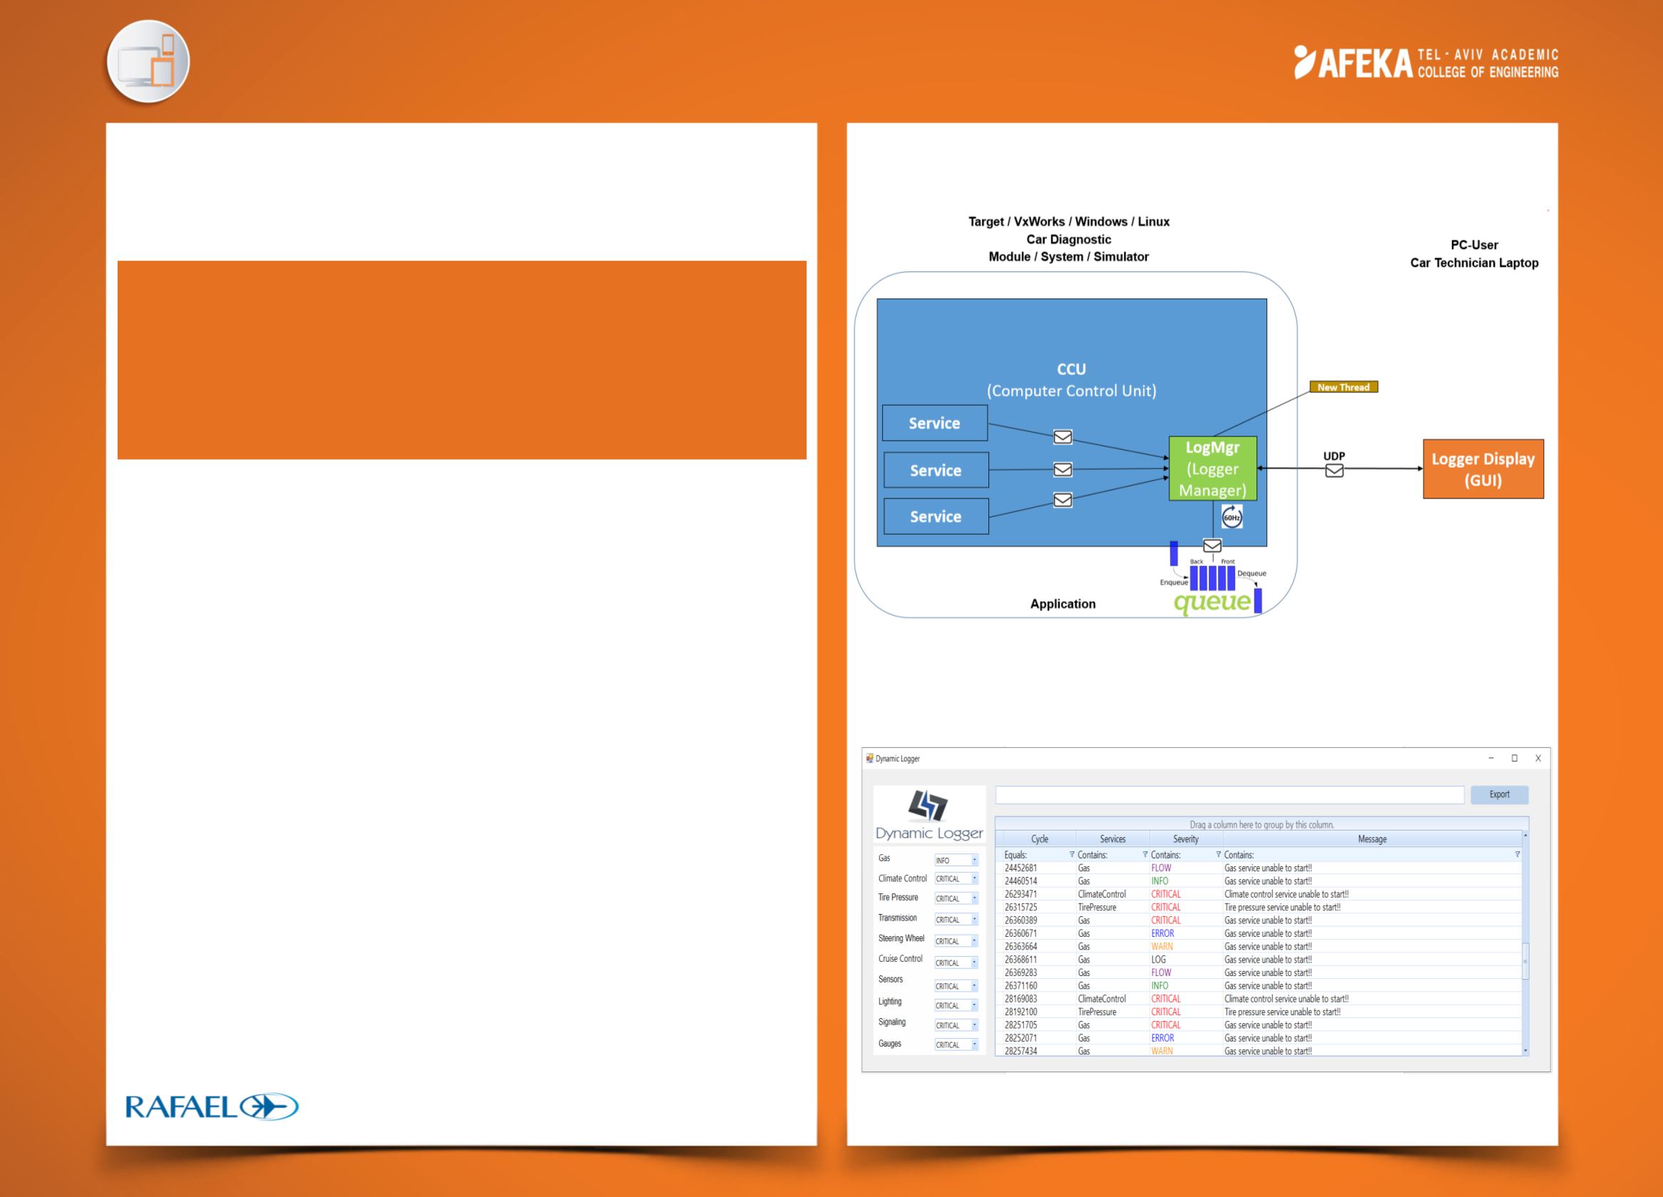Click the devices icon in top-left circle
Viewport: 1663px width, 1197px height.
[x=148, y=61]
